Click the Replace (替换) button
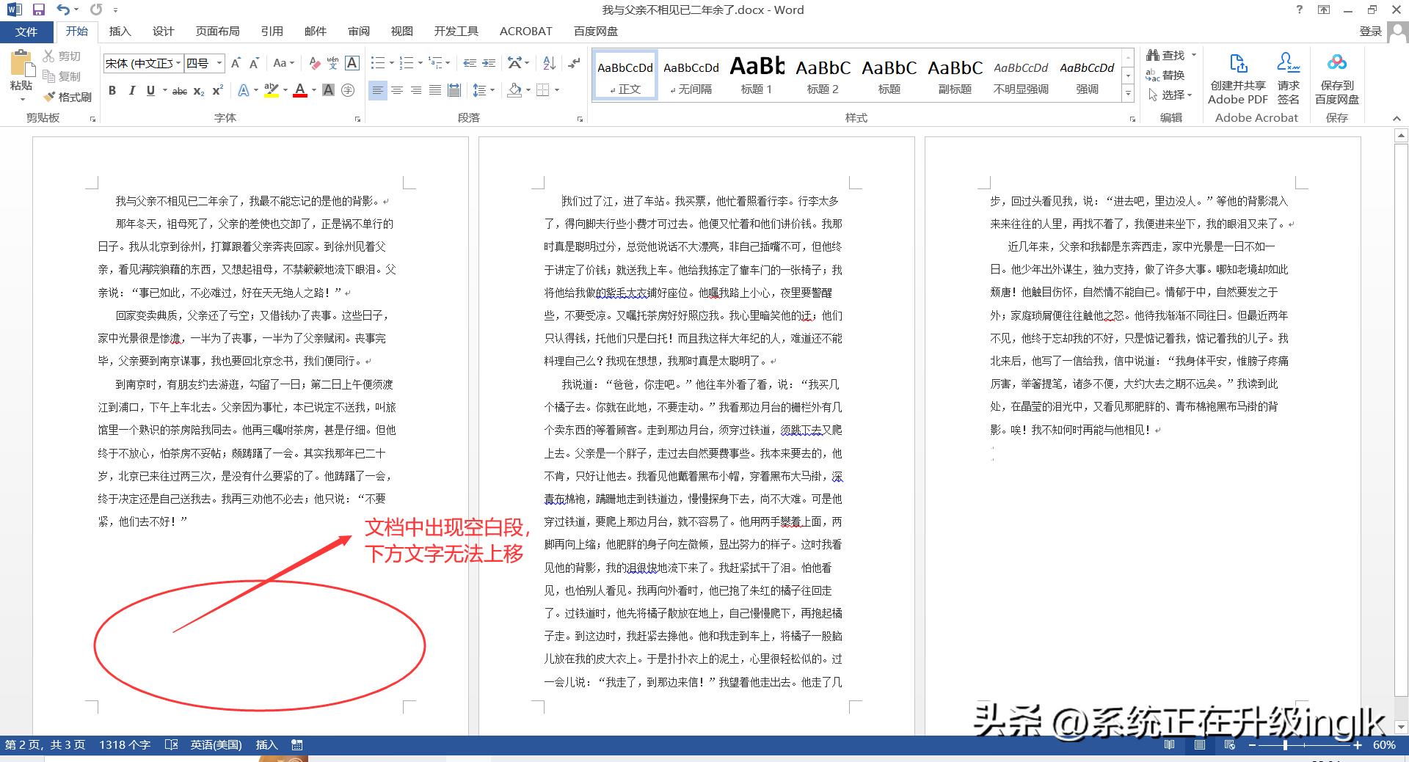 click(1165, 76)
